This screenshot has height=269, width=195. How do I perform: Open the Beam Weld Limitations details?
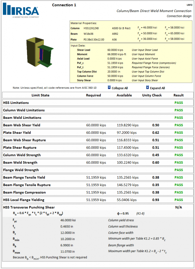point(22,118)
